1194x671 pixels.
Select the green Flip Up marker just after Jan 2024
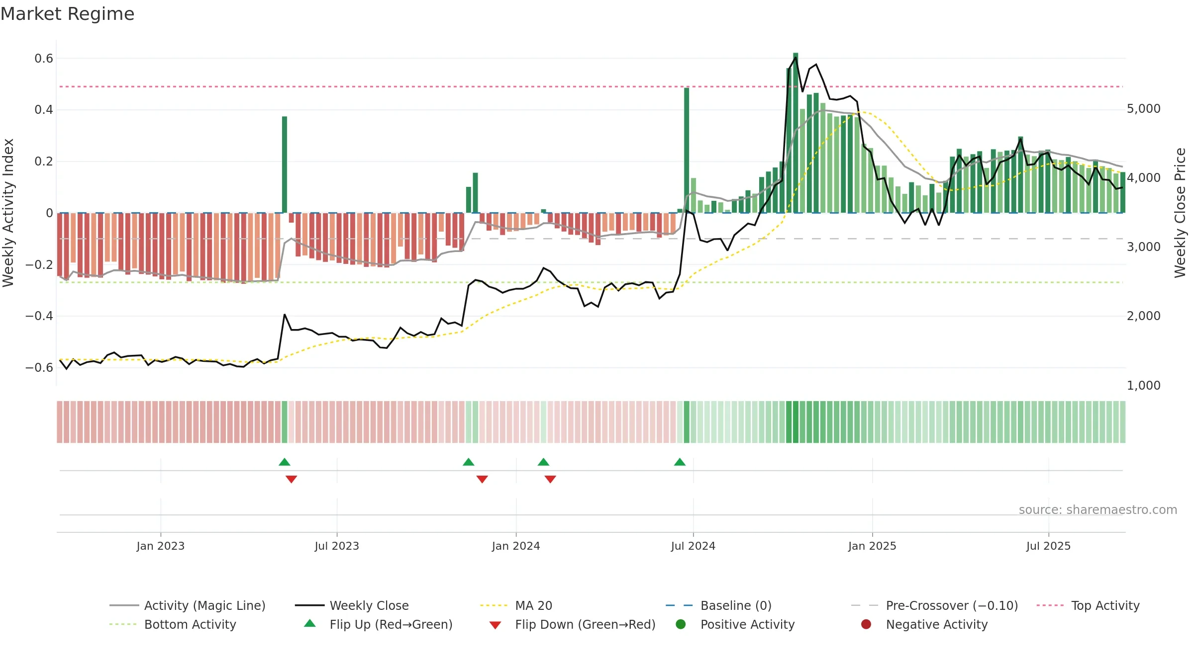coord(543,462)
